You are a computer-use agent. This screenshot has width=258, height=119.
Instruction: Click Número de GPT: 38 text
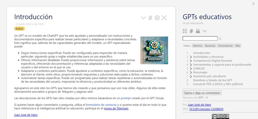coord(195,98)
